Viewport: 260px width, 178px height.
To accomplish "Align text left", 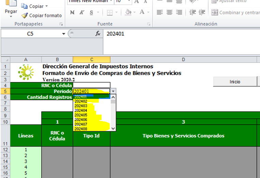I will pyautogui.click(x=160, y=12).
